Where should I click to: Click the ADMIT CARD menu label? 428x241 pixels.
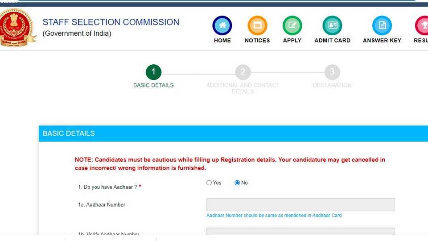332,41
